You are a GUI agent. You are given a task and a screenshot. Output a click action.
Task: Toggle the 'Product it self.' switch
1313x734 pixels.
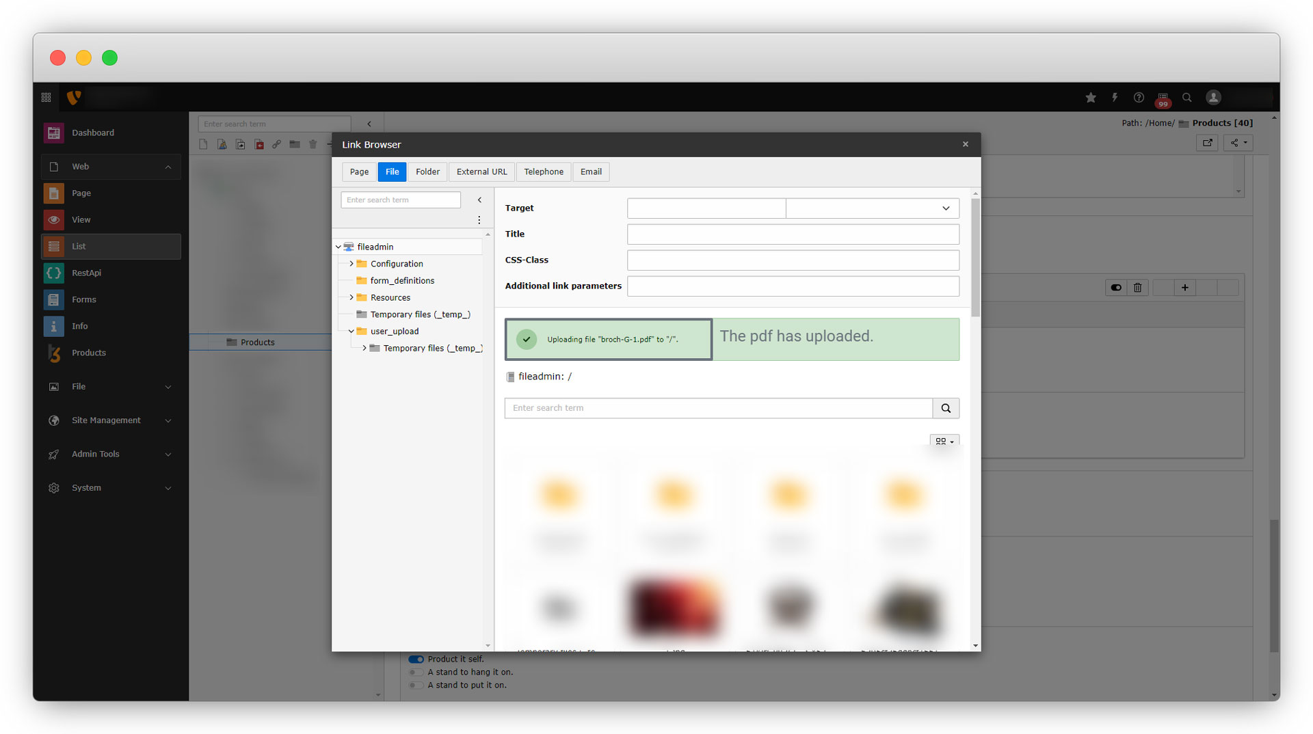pyautogui.click(x=416, y=659)
